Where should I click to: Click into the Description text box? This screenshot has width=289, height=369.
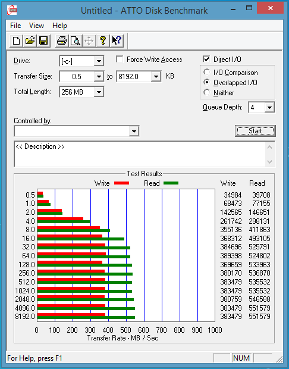tap(140, 154)
